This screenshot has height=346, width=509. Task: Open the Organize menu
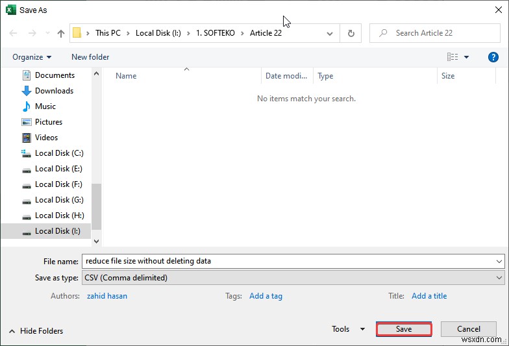(x=32, y=57)
